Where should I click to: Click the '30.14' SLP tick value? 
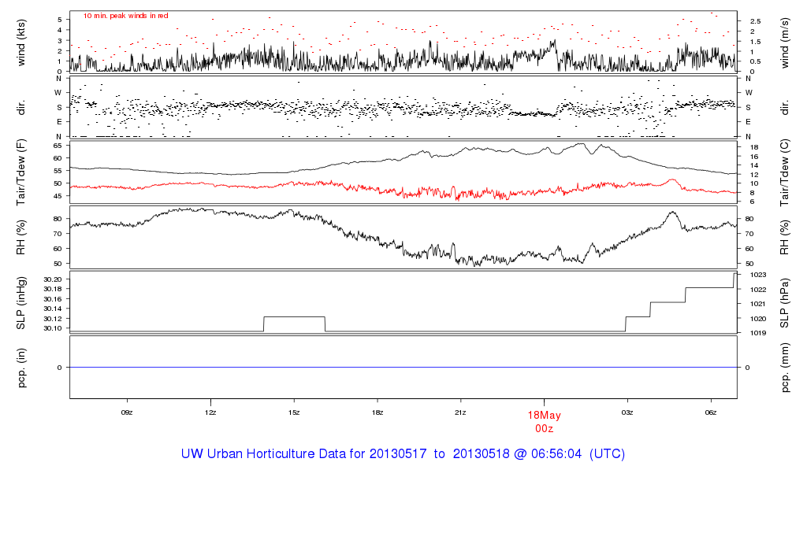click(x=53, y=309)
